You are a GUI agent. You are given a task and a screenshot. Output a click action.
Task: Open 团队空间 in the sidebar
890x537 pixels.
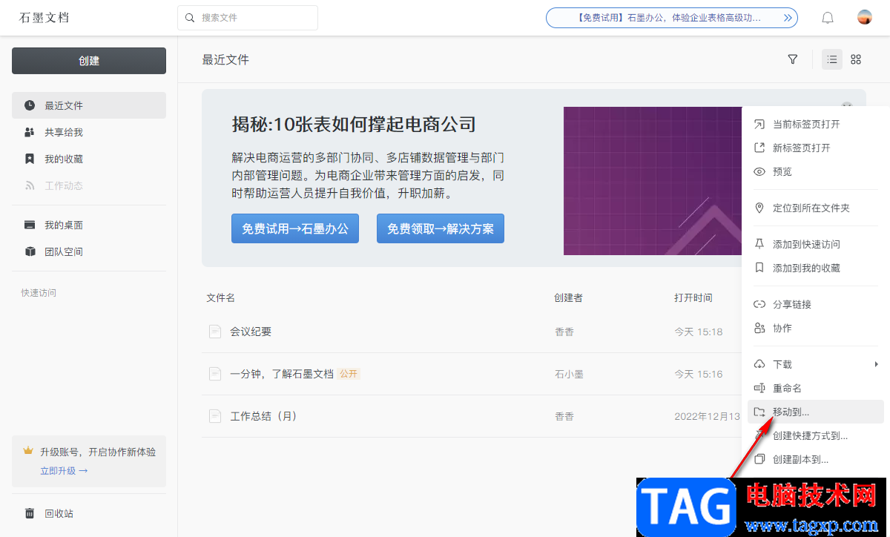pos(89,251)
